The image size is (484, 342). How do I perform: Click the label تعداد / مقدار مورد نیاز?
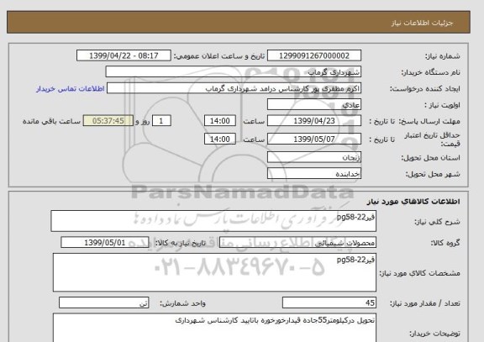point(425,303)
